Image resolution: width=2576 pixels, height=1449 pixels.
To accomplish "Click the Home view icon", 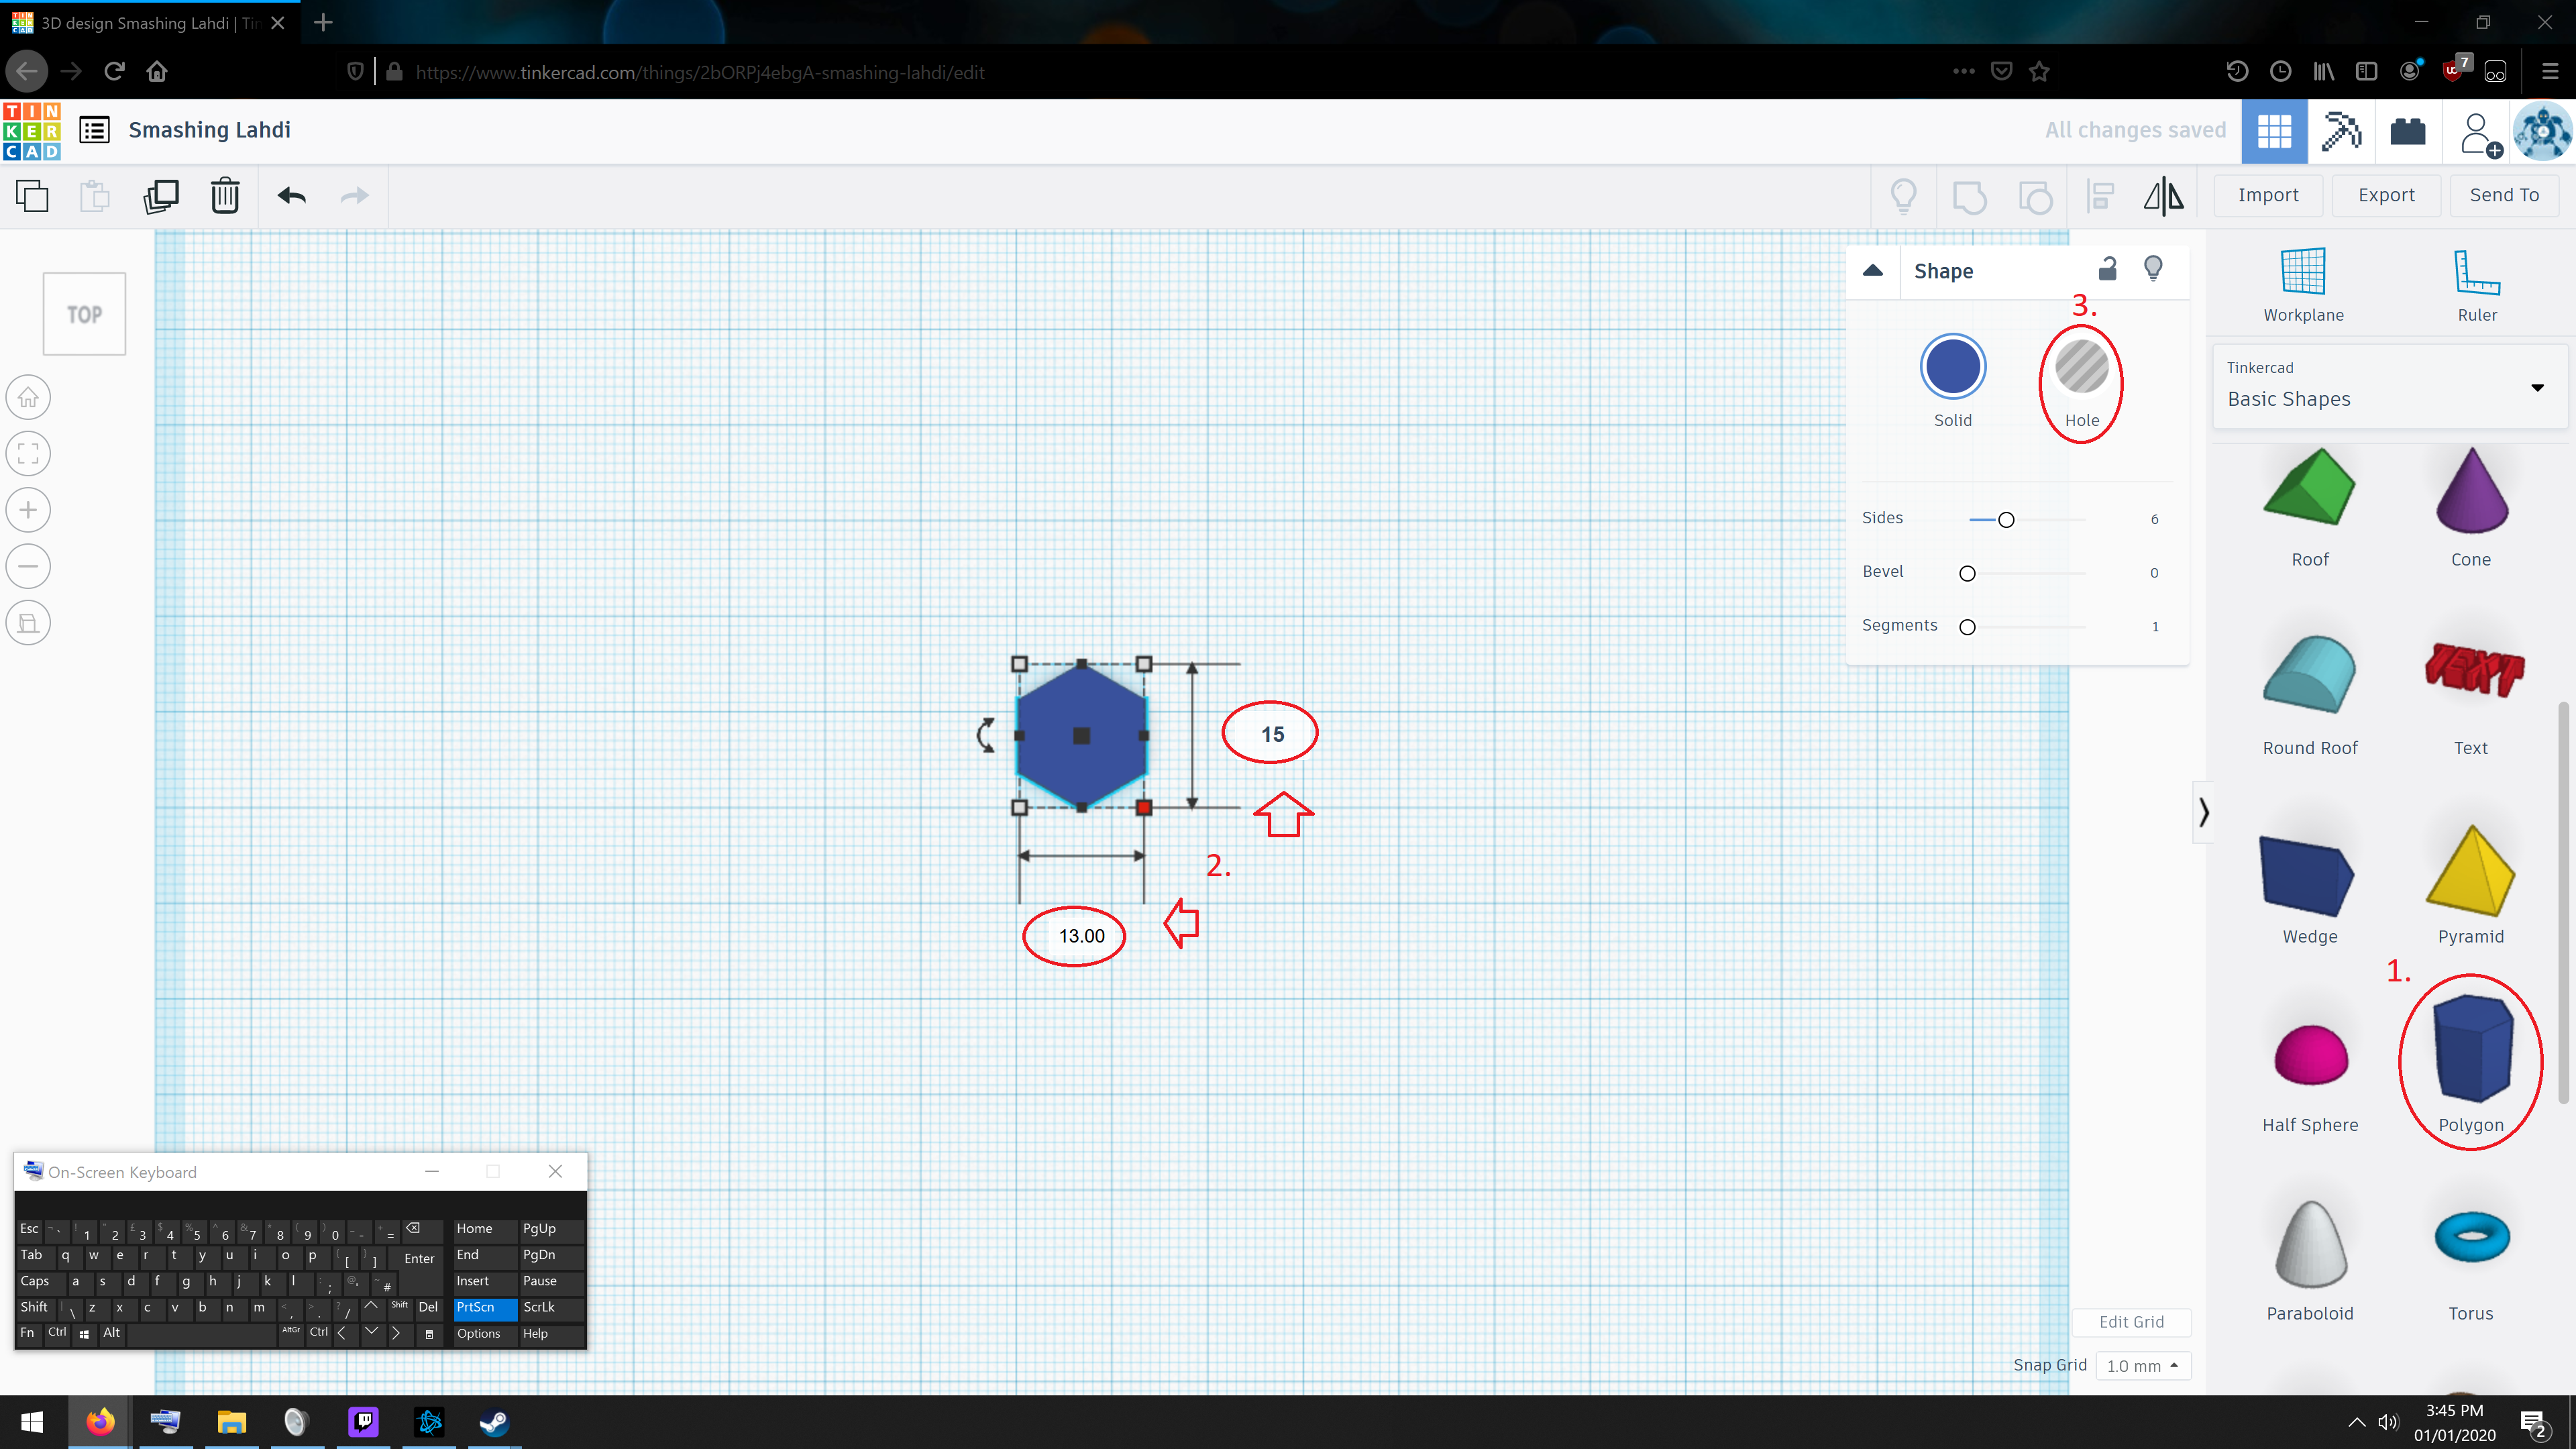I will coord(28,398).
